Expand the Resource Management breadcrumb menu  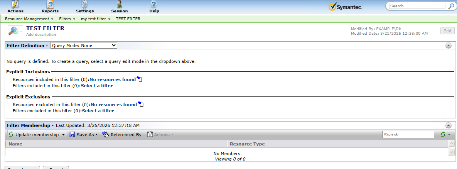coord(52,19)
